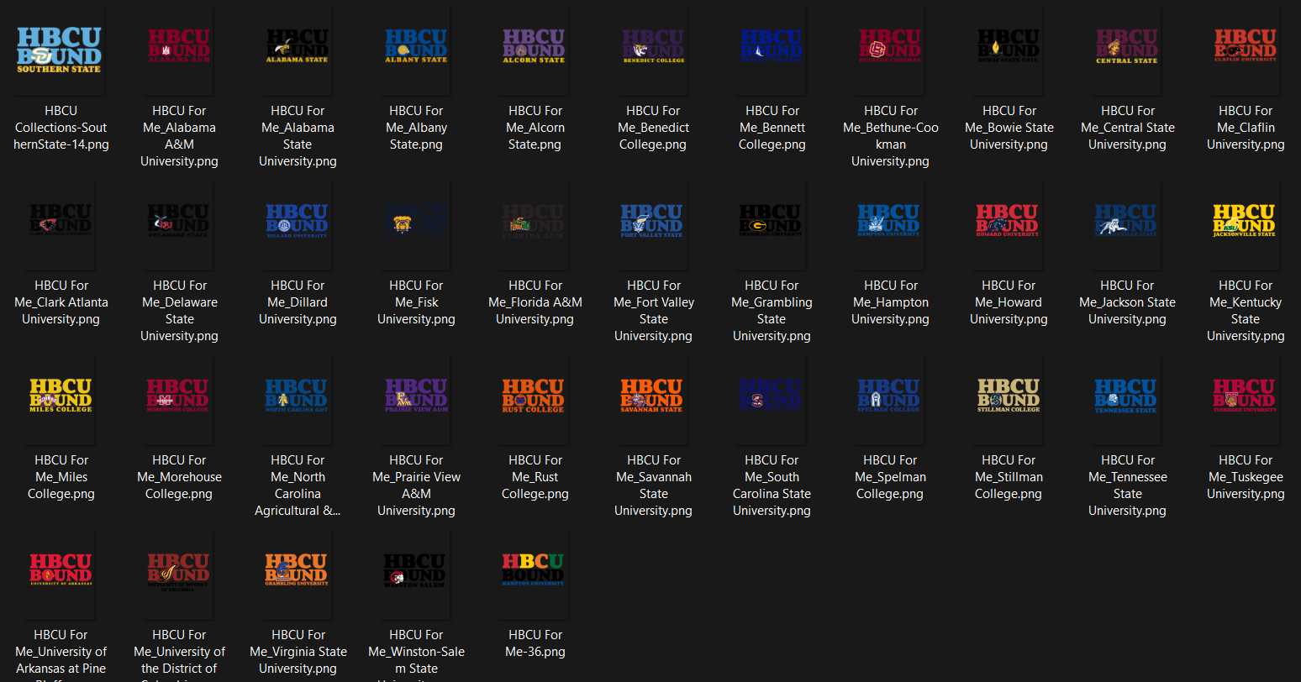Image resolution: width=1301 pixels, height=682 pixels.
Task: Click the Stillman College filename label
Action: click(1009, 477)
